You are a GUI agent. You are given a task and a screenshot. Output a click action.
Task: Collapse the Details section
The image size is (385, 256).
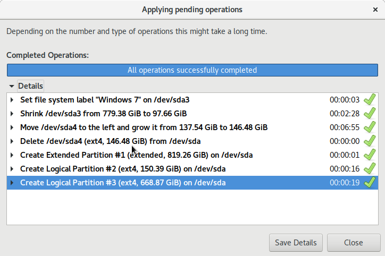click(12, 86)
